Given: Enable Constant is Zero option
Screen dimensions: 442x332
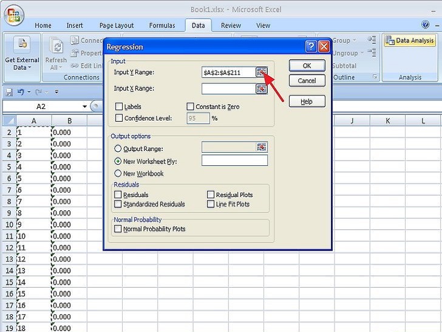Looking at the screenshot, I should [190, 106].
